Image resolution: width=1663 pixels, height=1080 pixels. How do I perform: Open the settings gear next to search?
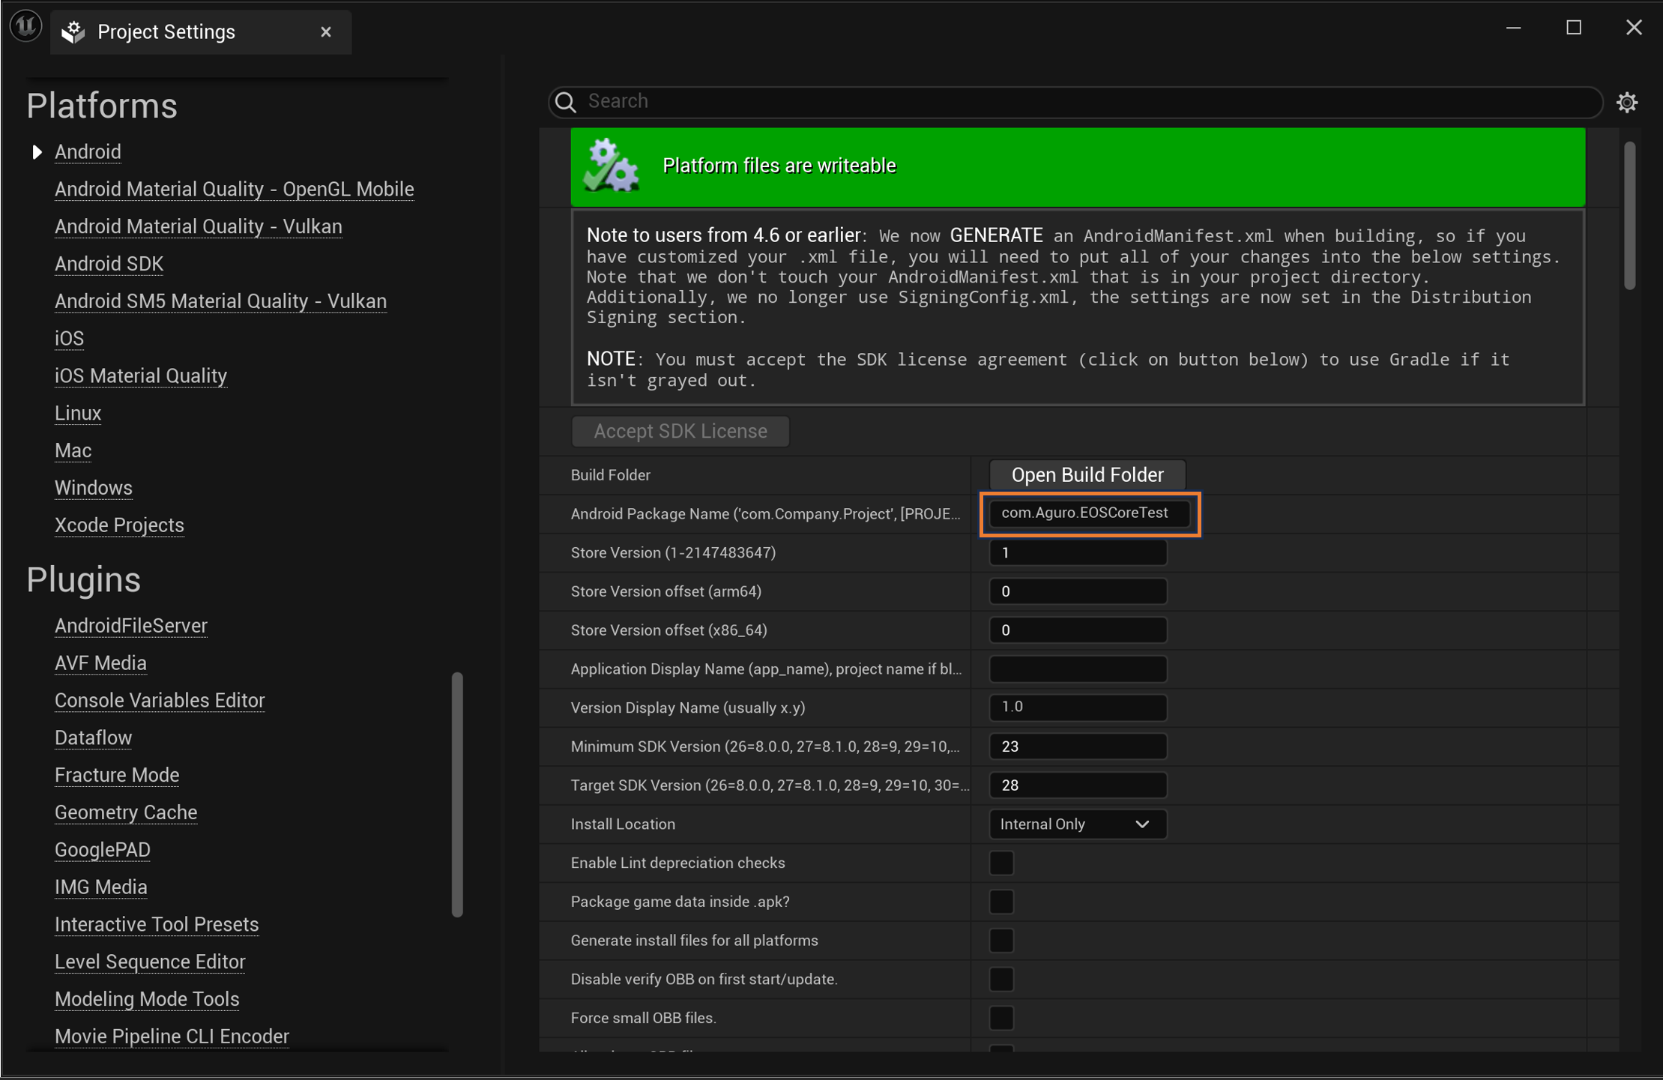point(1626,102)
